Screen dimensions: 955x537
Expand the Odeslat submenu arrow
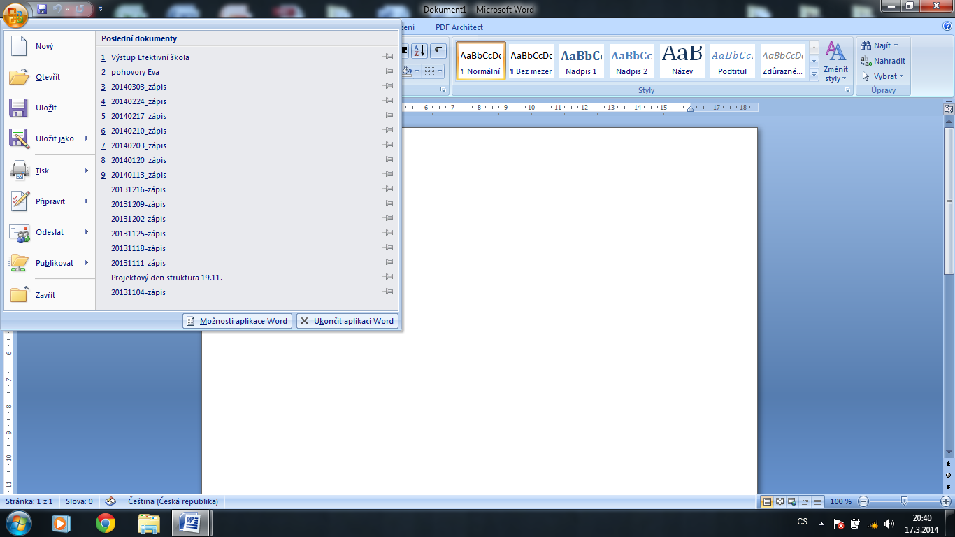pos(87,232)
